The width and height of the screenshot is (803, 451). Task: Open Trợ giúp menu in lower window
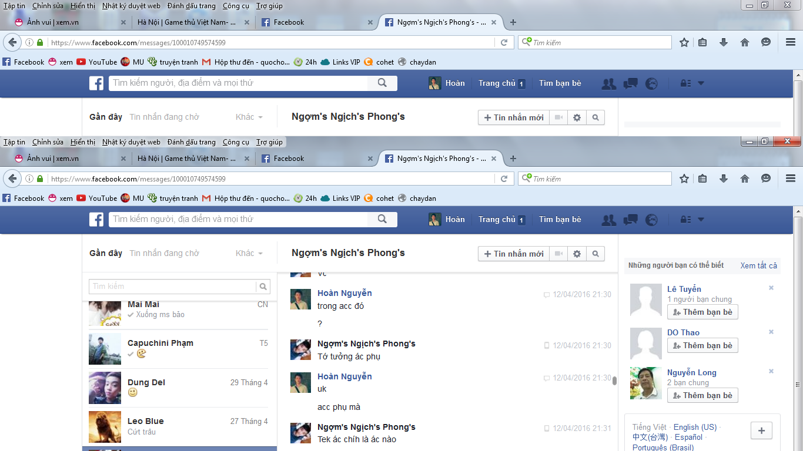tap(269, 142)
